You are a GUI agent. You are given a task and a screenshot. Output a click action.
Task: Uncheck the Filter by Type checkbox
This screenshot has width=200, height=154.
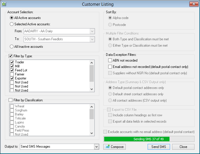coord(11,56)
